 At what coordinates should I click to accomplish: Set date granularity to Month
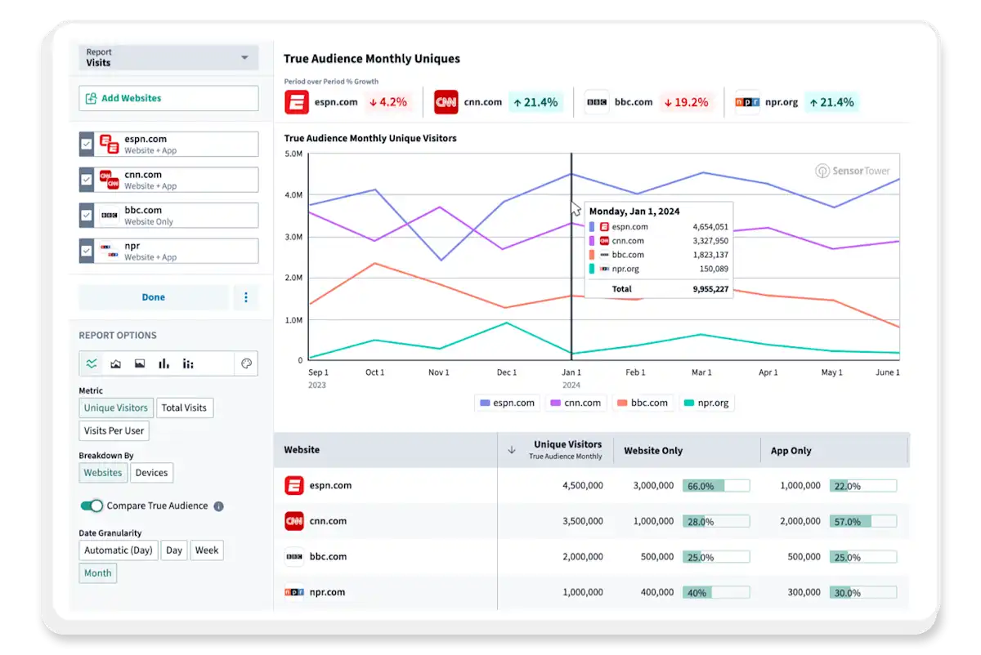coord(98,573)
